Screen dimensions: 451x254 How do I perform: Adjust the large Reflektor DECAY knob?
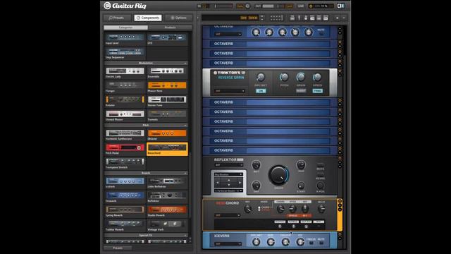pyautogui.click(x=278, y=175)
